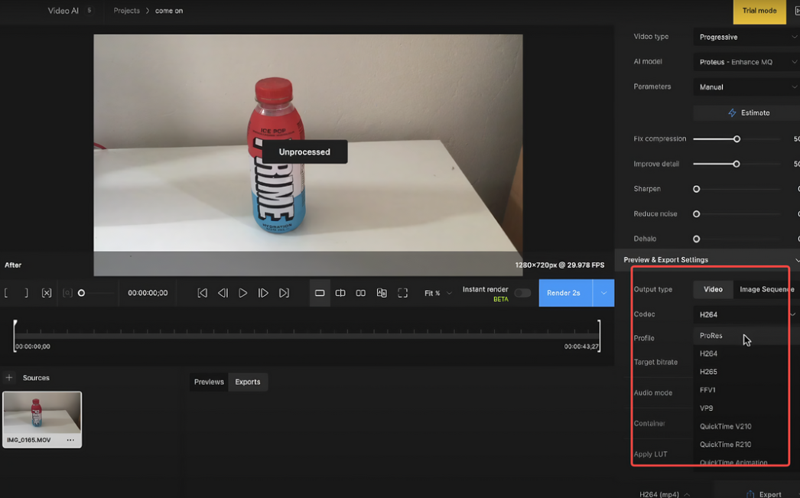This screenshot has height=498, width=800.
Task: Open the AI model dropdown
Action: coord(746,61)
